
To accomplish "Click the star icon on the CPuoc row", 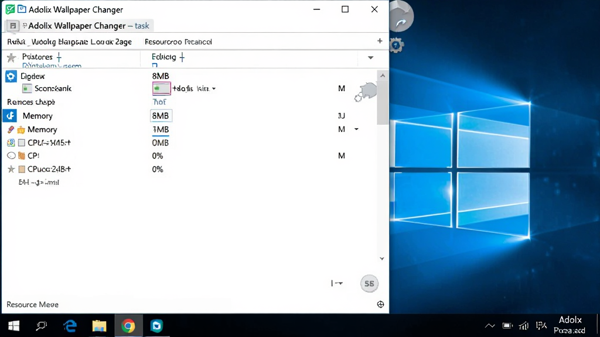I will click(x=11, y=169).
